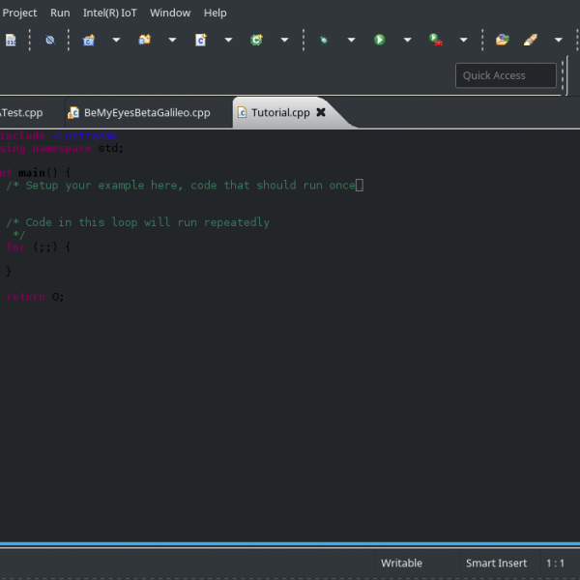580x580 pixels.
Task: Click the 'return 0;' code line
Action: click(35, 297)
